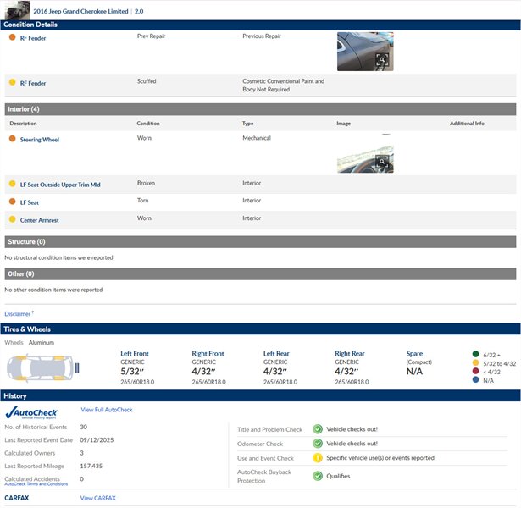Open the View Full AutoCheck link
This screenshot has width=521, height=508.
(x=107, y=410)
